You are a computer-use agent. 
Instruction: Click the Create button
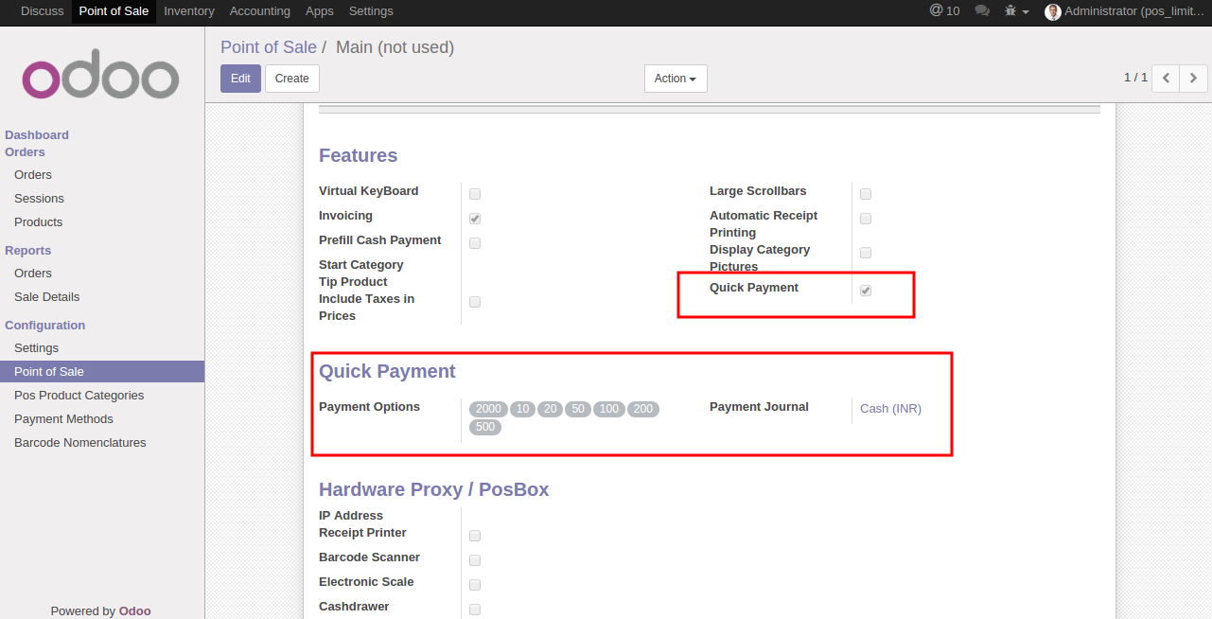point(292,79)
